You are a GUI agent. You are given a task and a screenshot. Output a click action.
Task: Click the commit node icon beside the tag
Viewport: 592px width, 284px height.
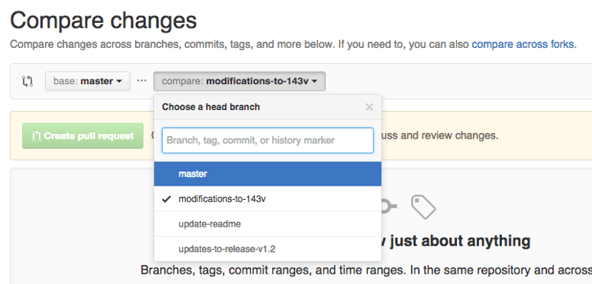(389, 206)
